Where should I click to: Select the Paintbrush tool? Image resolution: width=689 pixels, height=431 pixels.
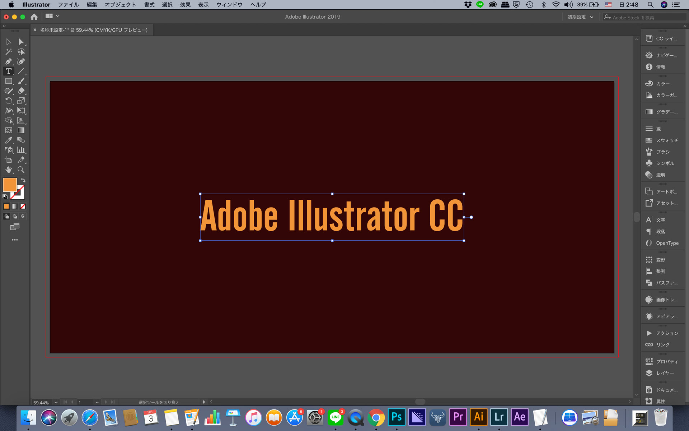coord(21,81)
